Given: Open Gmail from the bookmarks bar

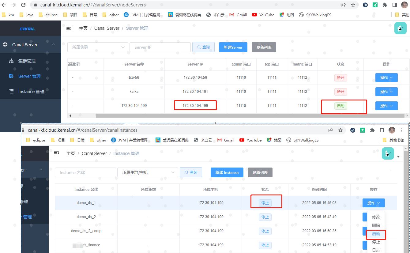Looking at the screenshot, I should (x=238, y=14).
